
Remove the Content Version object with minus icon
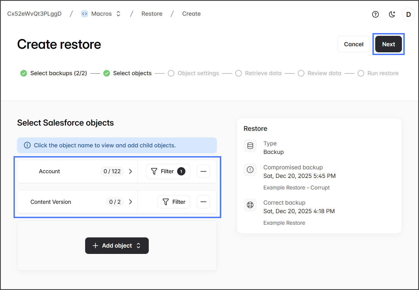pyautogui.click(x=203, y=202)
